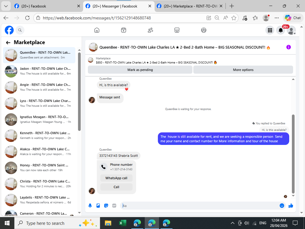
Task: Open the Marketplace storefront icon
Action: point(177,30)
